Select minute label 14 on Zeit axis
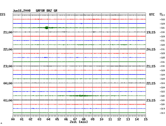 (137, 119)
